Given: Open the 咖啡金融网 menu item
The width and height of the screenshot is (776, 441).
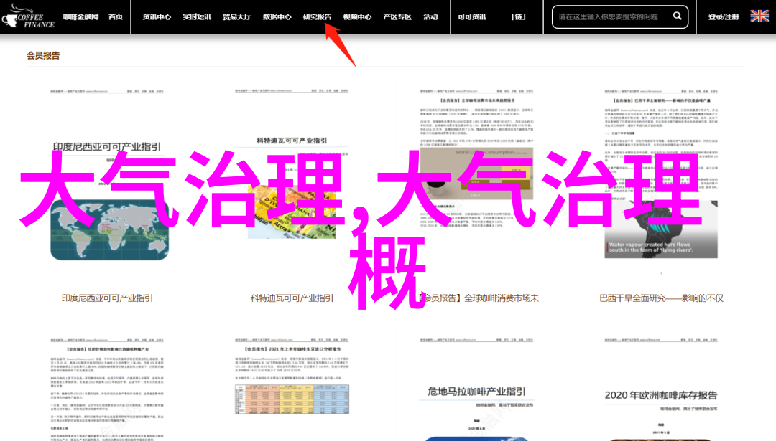Looking at the screenshot, I should (x=80, y=16).
